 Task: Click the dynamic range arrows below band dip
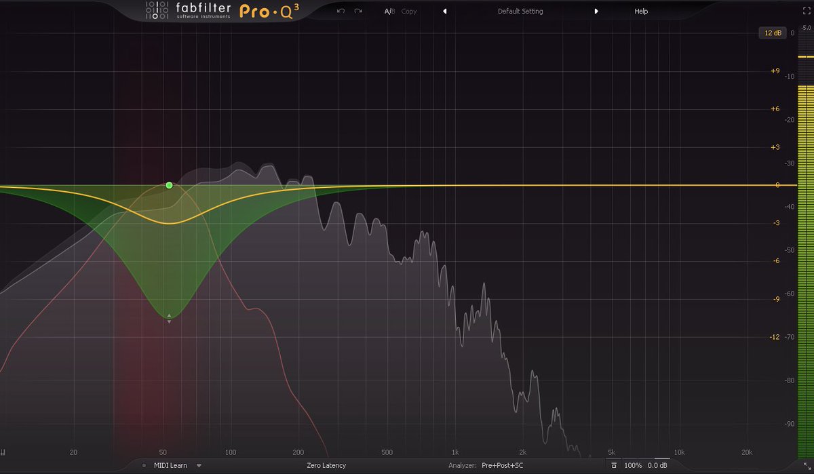pos(169,318)
